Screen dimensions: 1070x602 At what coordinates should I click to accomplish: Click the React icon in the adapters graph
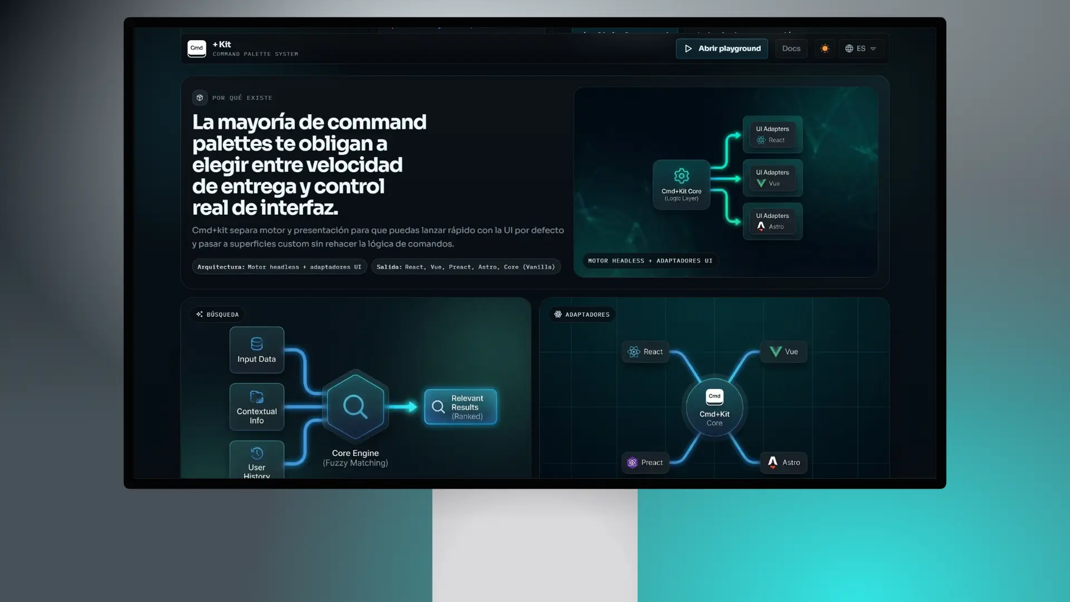634,352
